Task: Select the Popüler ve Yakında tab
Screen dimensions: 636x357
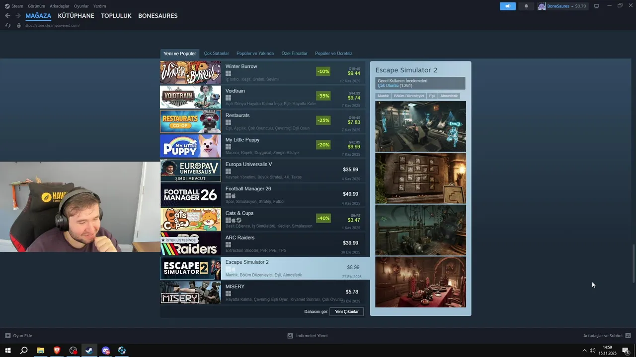Action: coord(255,54)
